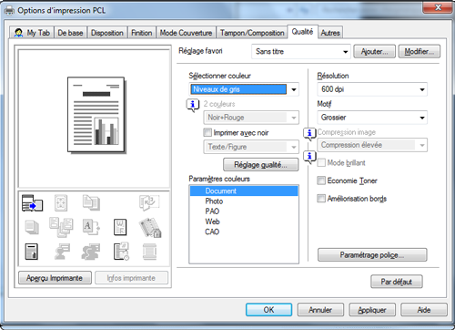Open the Réglage favori dropdown
Viewport: 455px width, 330px height.
pos(301,51)
